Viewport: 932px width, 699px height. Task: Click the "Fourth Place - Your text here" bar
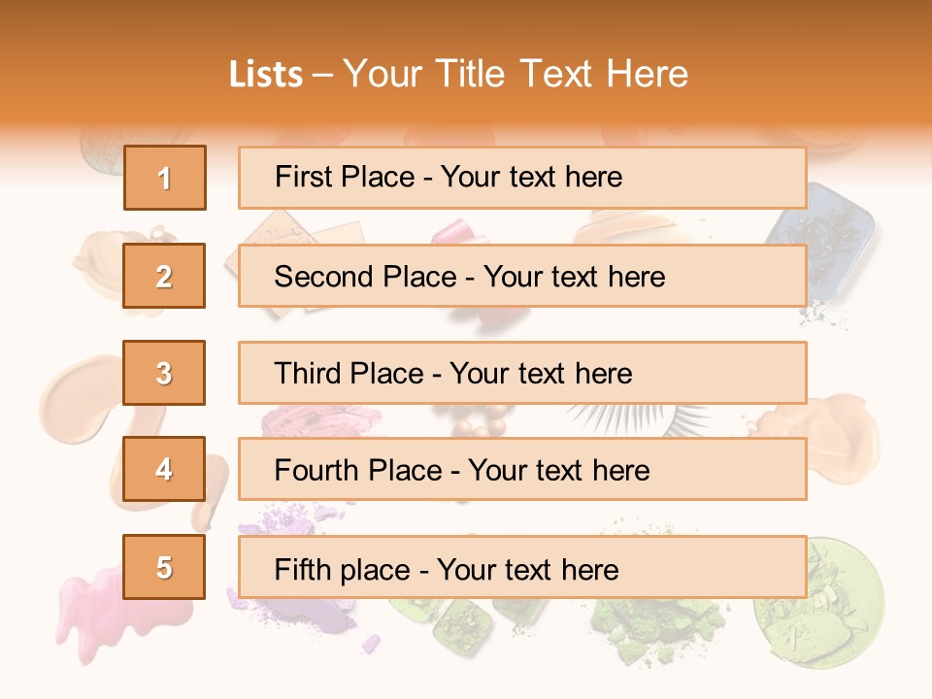[522, 470]
